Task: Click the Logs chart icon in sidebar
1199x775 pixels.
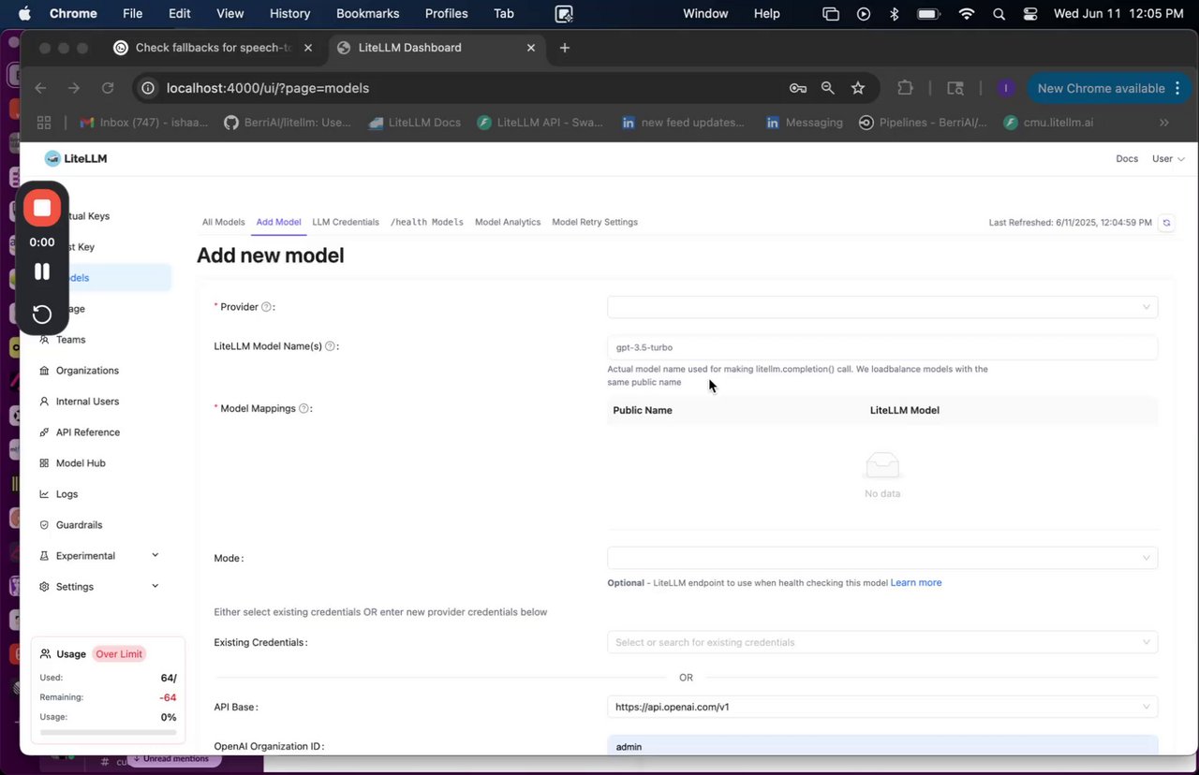Action: coord(45,494)
